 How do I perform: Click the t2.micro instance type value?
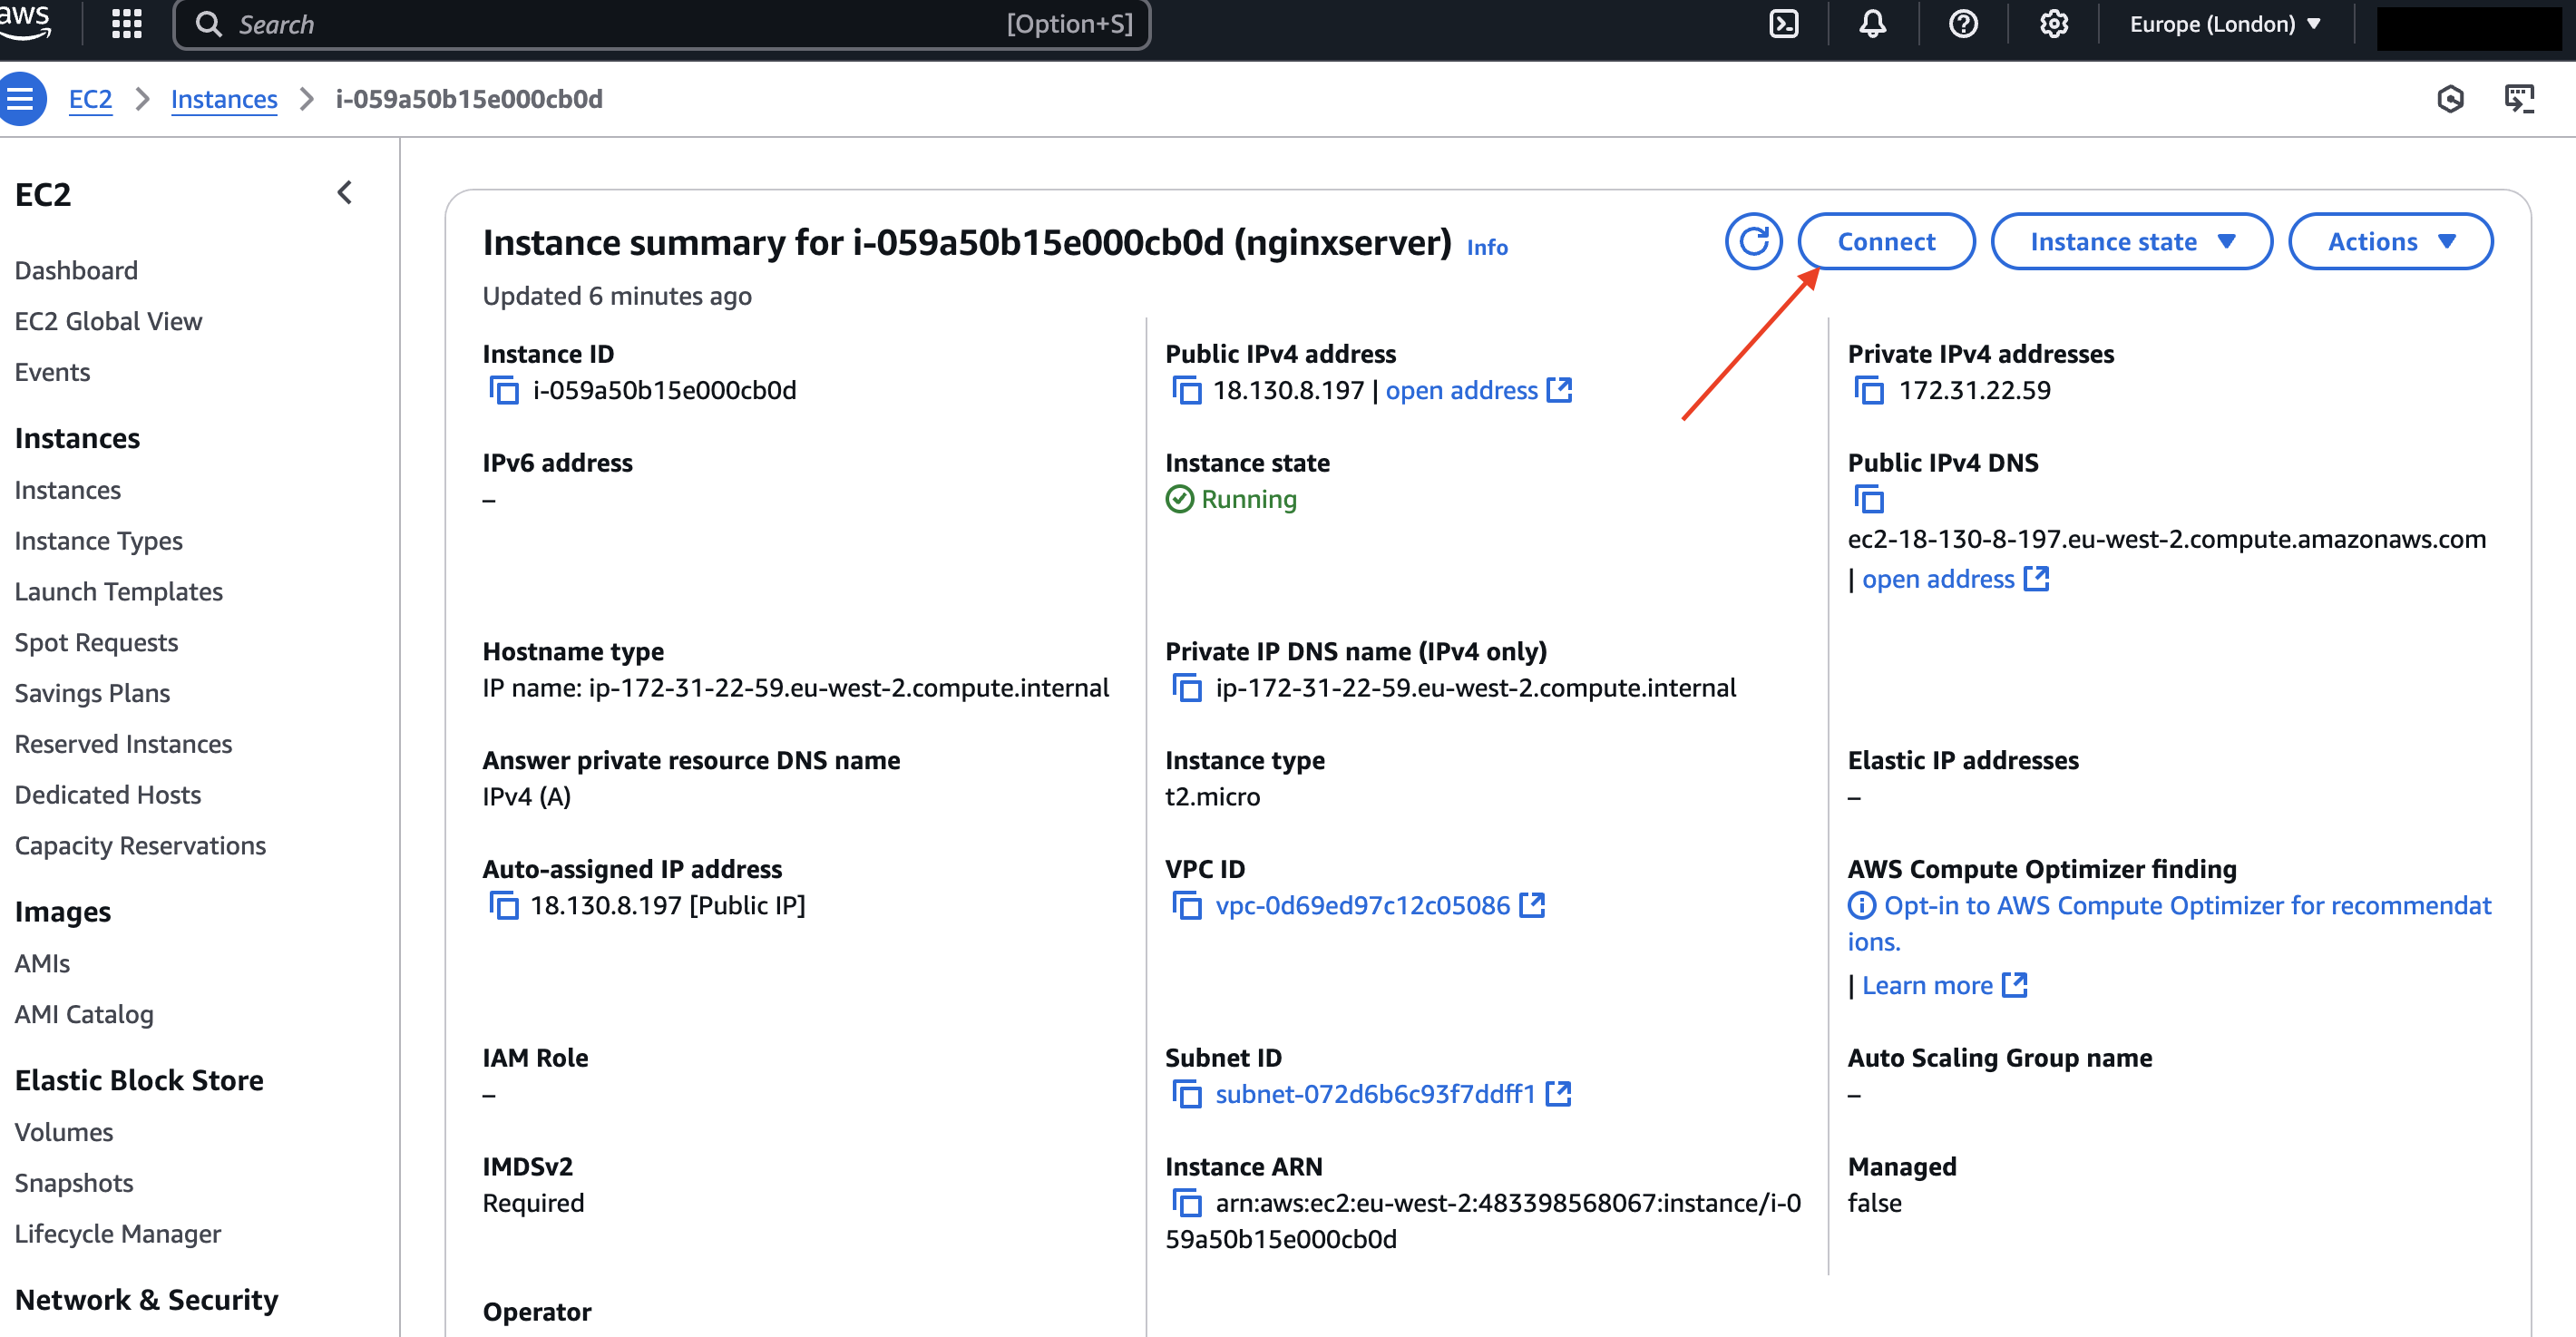[1212, 797]
